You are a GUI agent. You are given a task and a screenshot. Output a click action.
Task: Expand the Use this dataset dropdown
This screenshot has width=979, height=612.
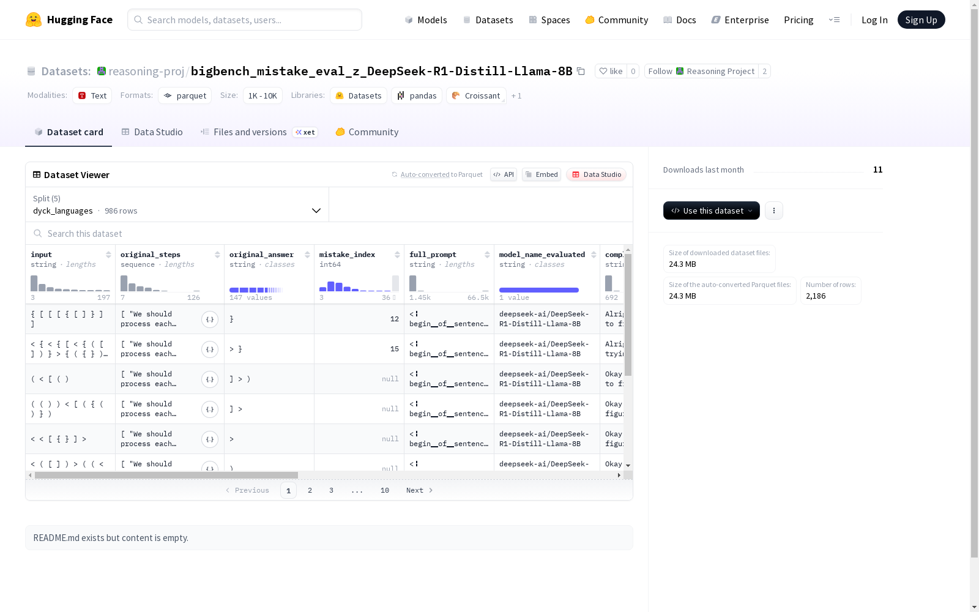point(712,211)
